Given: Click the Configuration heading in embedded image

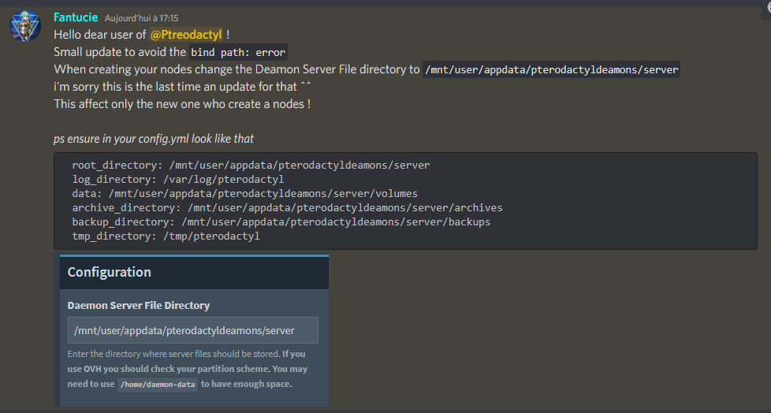Looking at the screenshot, I should [109, 272].
